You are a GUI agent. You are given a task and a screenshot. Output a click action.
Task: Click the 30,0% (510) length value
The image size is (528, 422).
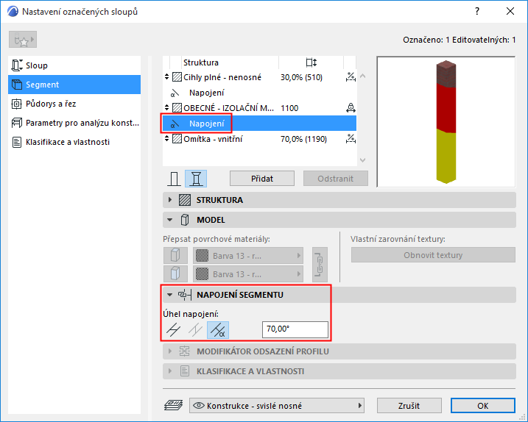pyautogui.click(x=301, y=77)
